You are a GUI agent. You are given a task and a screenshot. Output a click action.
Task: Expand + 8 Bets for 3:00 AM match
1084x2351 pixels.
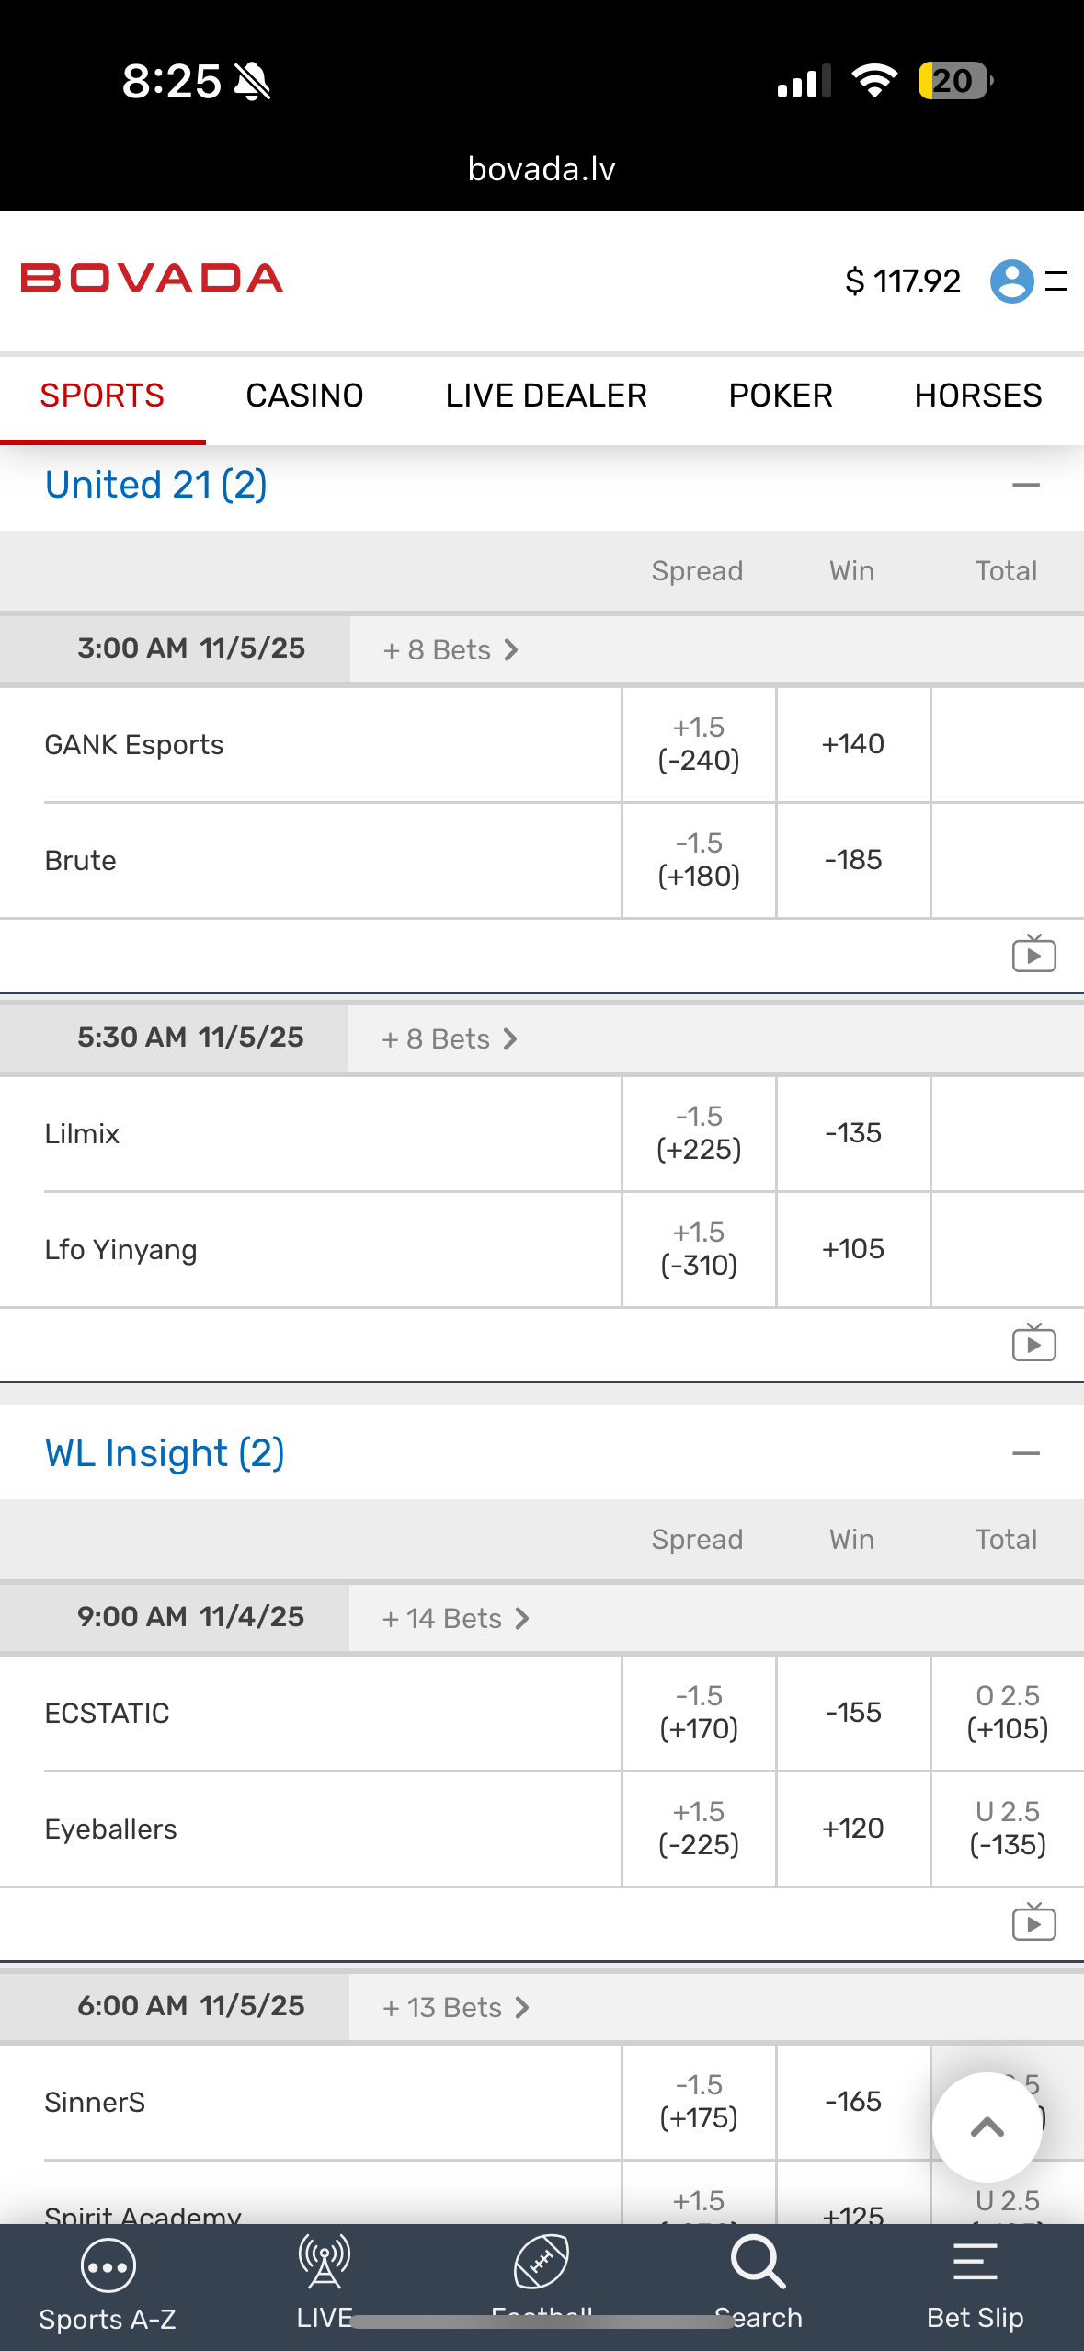tap(451, 649)
